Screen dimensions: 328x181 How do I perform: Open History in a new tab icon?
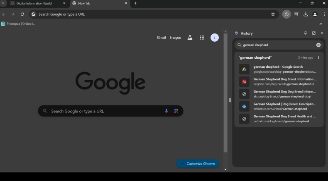(314, 33)
